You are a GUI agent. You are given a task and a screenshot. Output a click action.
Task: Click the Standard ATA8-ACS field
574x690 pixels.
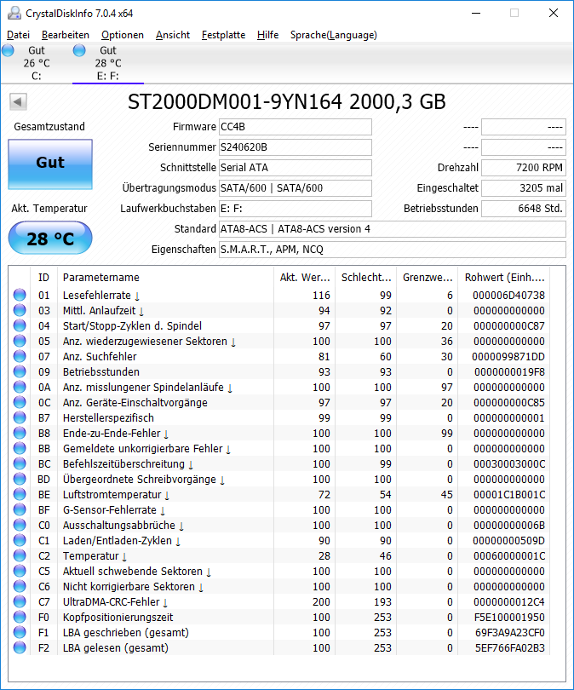point(393,229)
